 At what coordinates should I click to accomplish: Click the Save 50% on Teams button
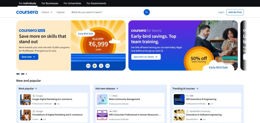tap(146, 57)
